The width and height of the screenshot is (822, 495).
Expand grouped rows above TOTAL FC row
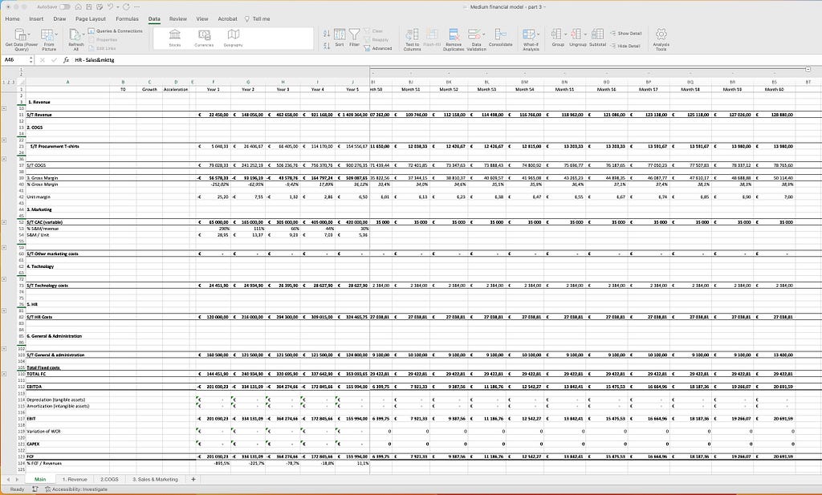pos(4,374)
